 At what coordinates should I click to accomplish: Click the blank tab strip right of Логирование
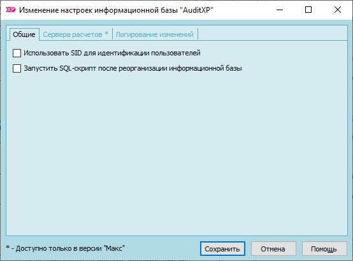tap(273, 34)
